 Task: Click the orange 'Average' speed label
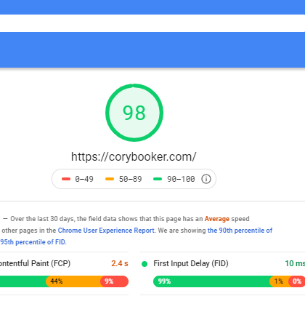point(217,219)
